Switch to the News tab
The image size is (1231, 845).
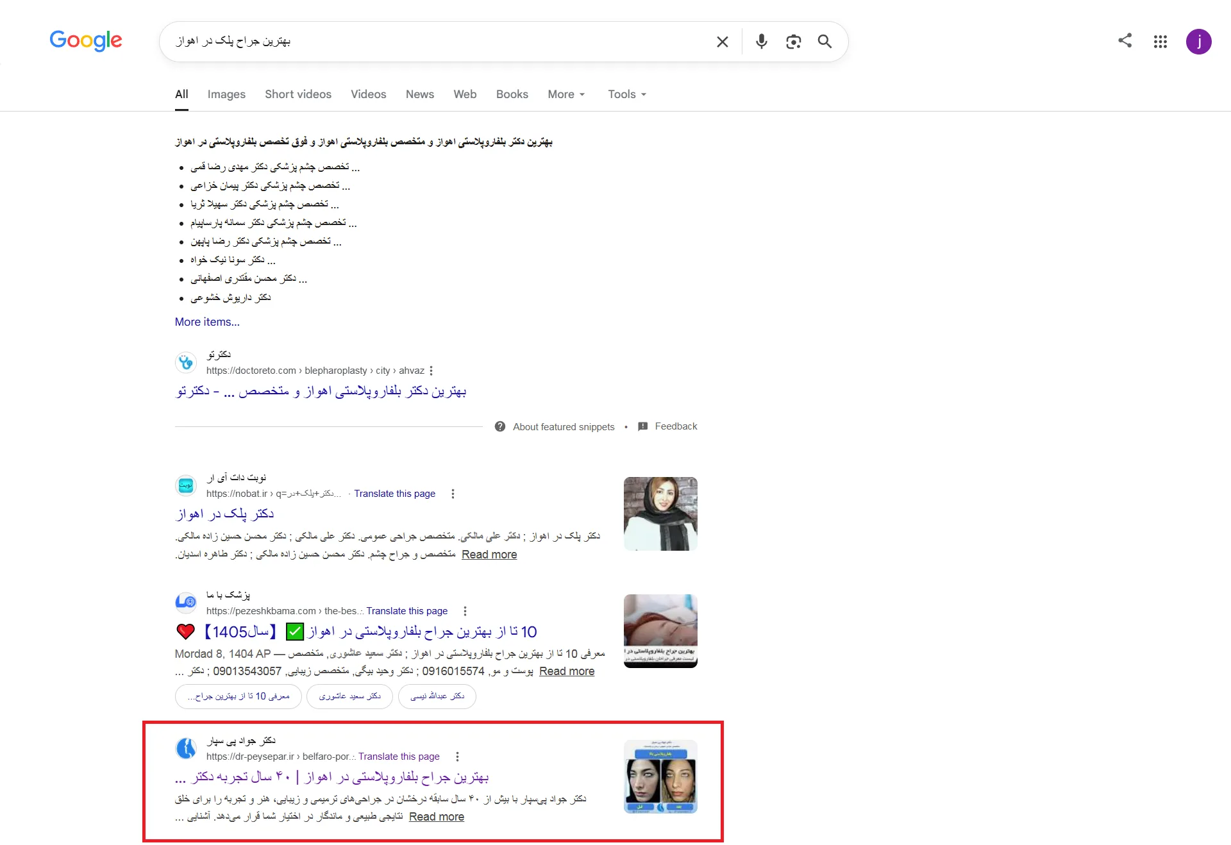(x=420, y=94)
